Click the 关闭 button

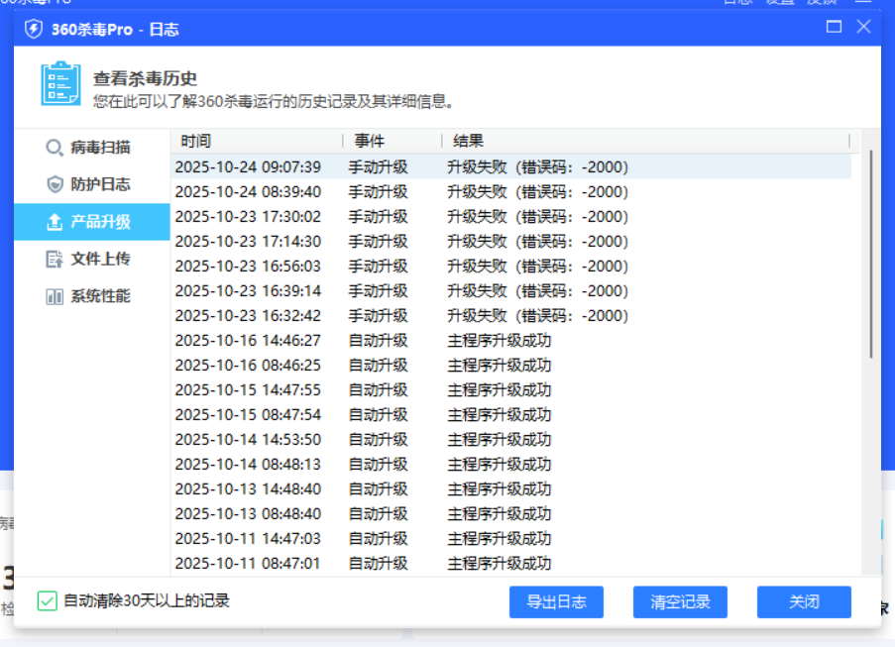click(x=804, y=601)
